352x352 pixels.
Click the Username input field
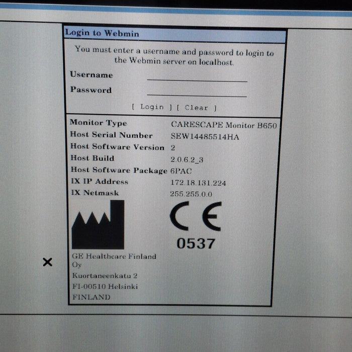tap(197, 77)
